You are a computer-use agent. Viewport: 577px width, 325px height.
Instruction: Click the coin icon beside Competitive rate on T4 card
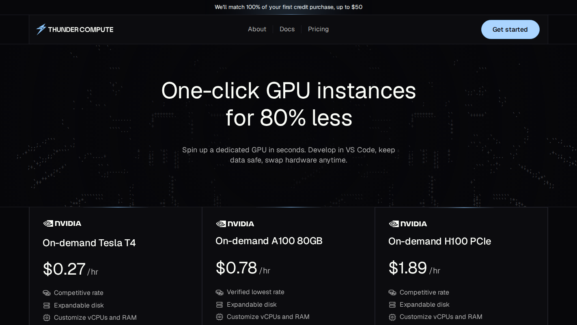[x=46, y=292]
